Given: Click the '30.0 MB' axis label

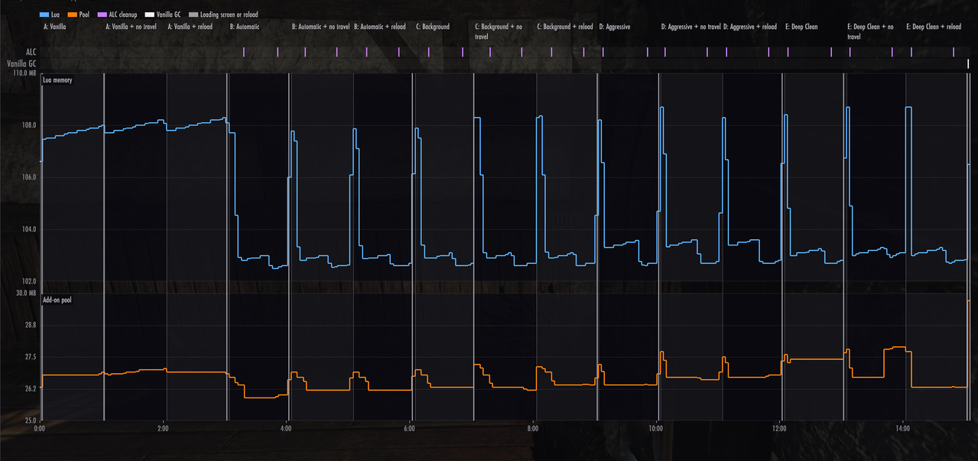Looking at the screenshot, I should tap(25, 294).
